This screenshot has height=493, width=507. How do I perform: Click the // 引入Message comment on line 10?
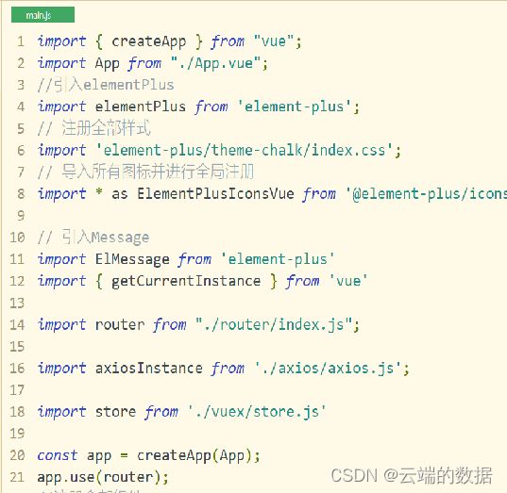click(x=93, y=238)
